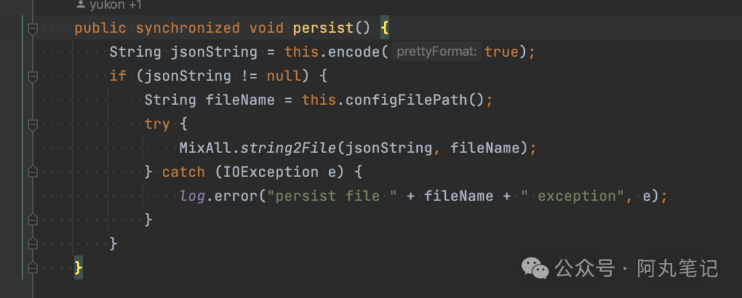Click the IOException type in catch
The width and height of the screenshot is (742, 298).
point(270,172)
